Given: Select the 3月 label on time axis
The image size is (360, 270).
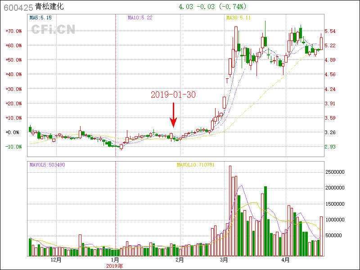Looking at the screenshot, I should (224, 260).
